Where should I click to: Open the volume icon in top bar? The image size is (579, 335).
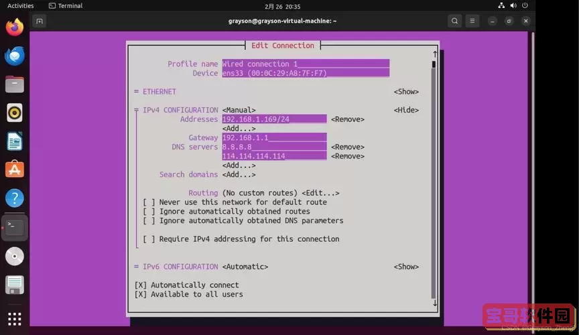[513, 5]
